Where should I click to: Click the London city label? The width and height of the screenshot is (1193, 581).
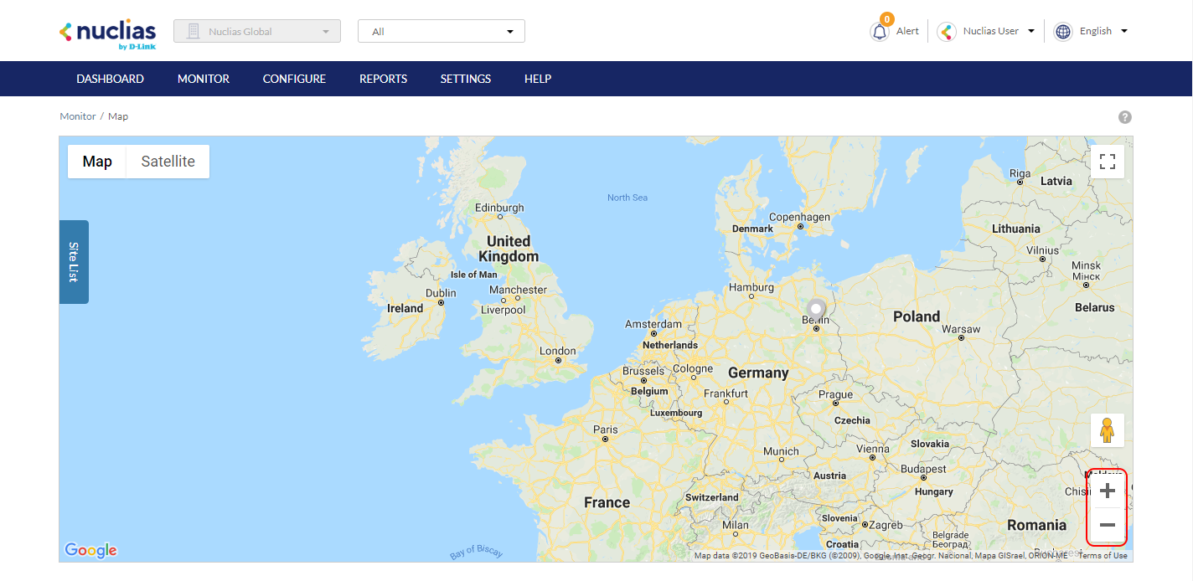pos(558,351)
